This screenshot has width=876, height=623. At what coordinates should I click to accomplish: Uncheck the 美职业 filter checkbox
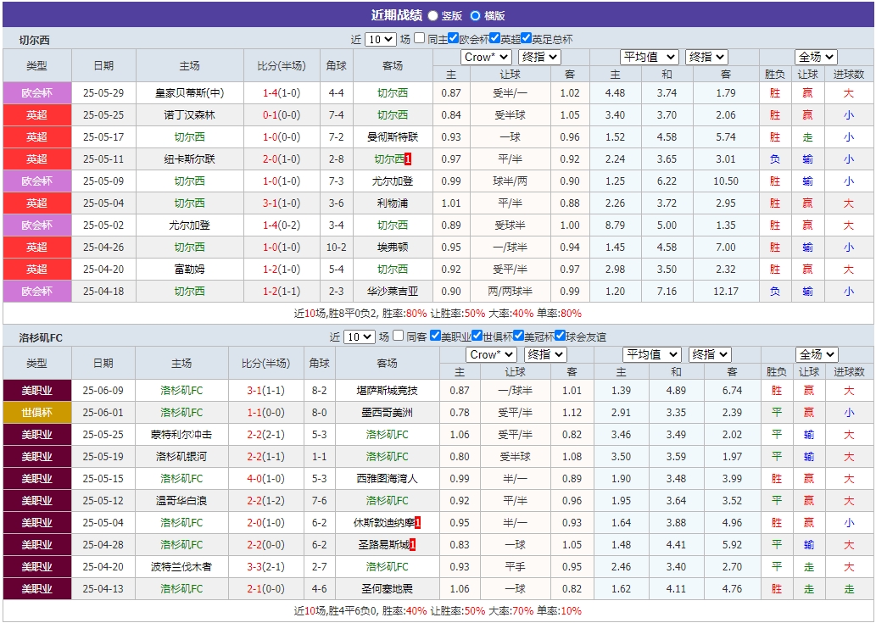(x=435, y=334)
